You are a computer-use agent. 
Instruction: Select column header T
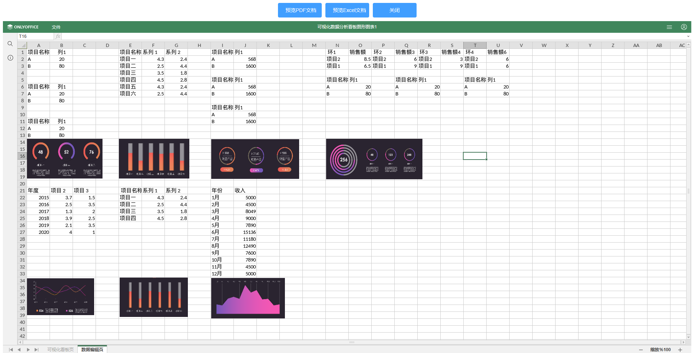pyautogui.click(x=475, y=45)
